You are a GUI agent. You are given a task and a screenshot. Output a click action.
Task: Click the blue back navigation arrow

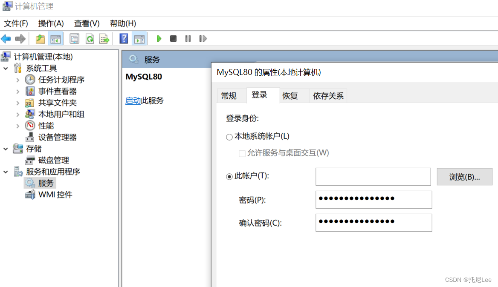point(6,38)
